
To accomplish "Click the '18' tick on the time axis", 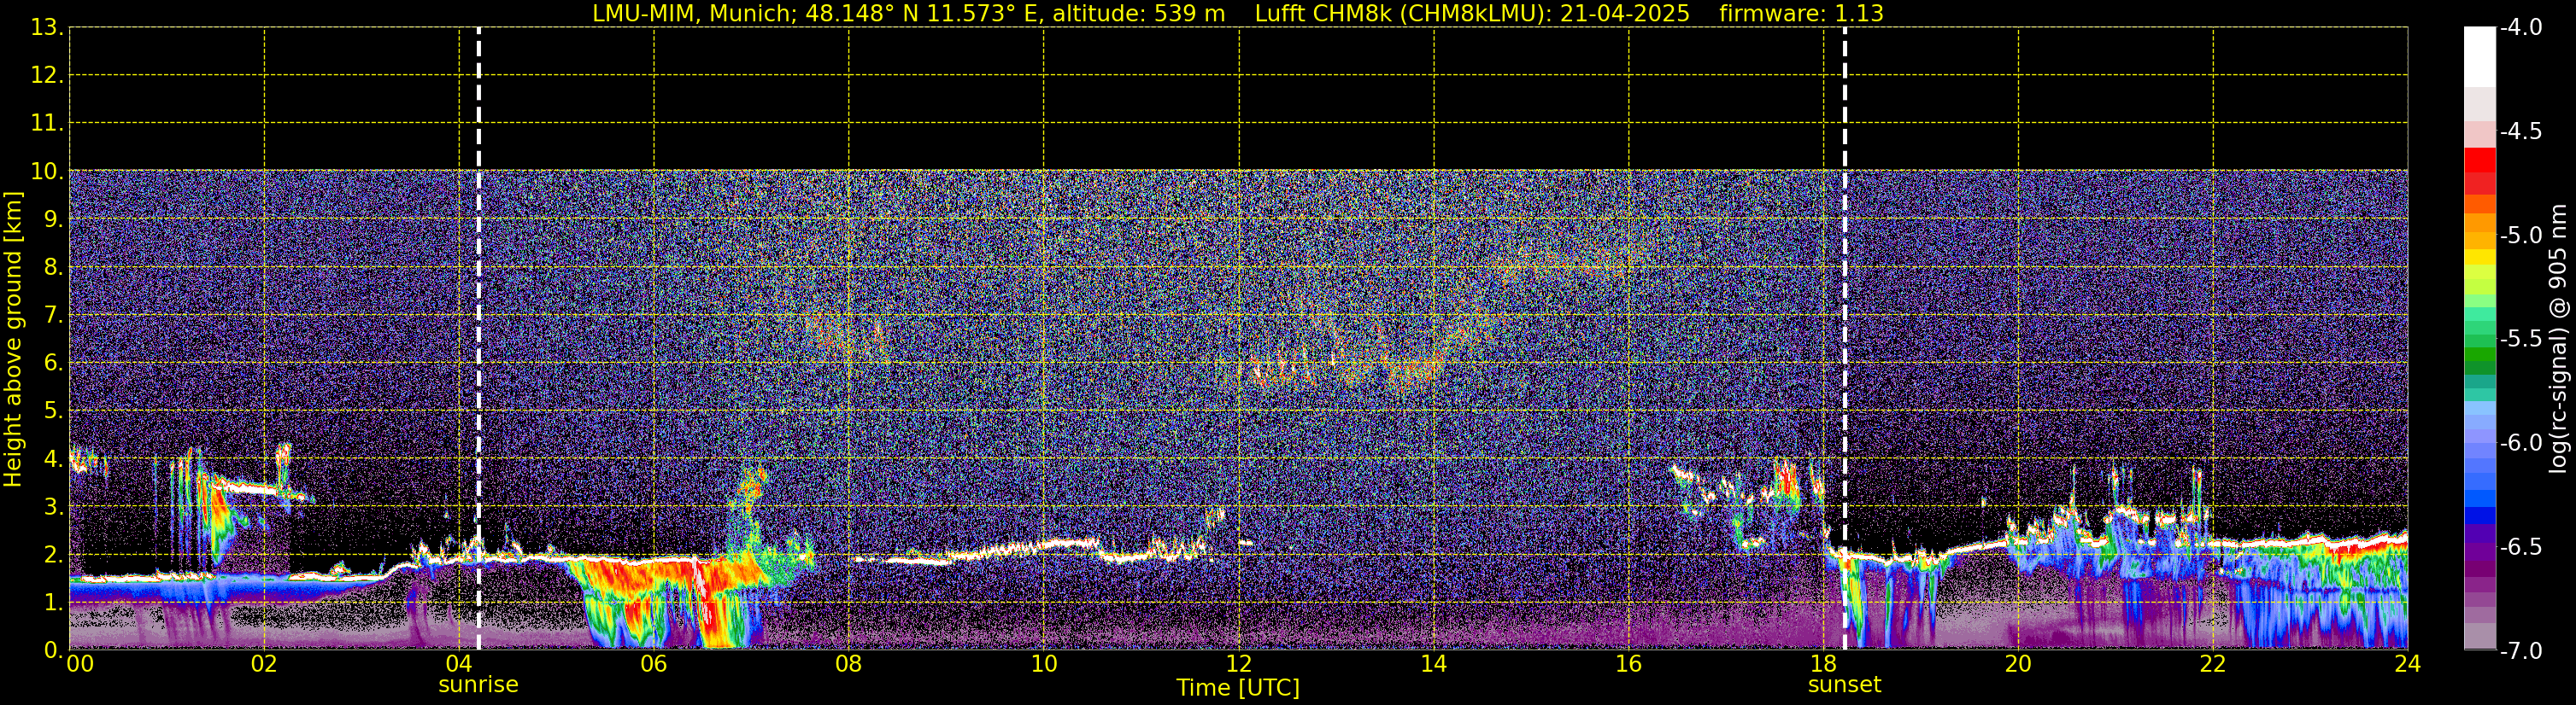I will click(1824, 664).
